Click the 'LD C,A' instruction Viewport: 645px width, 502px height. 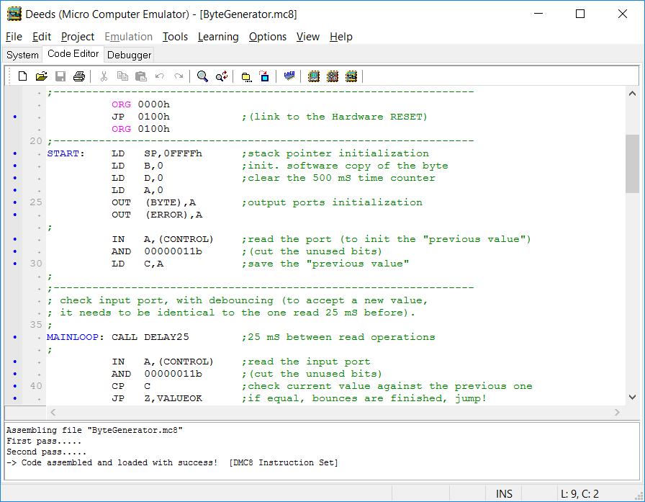[137, 264]
